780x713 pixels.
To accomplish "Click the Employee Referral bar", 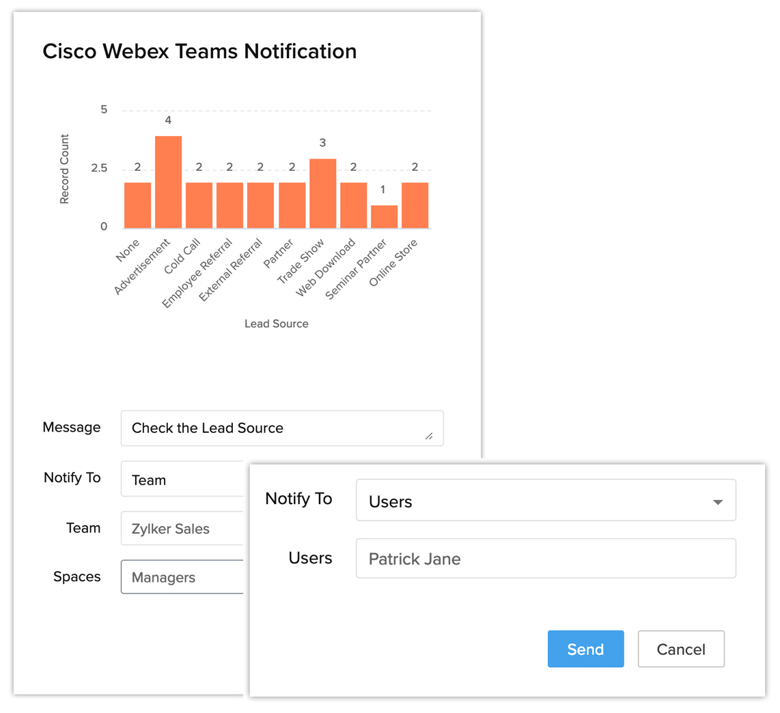I will pos(229,206).
